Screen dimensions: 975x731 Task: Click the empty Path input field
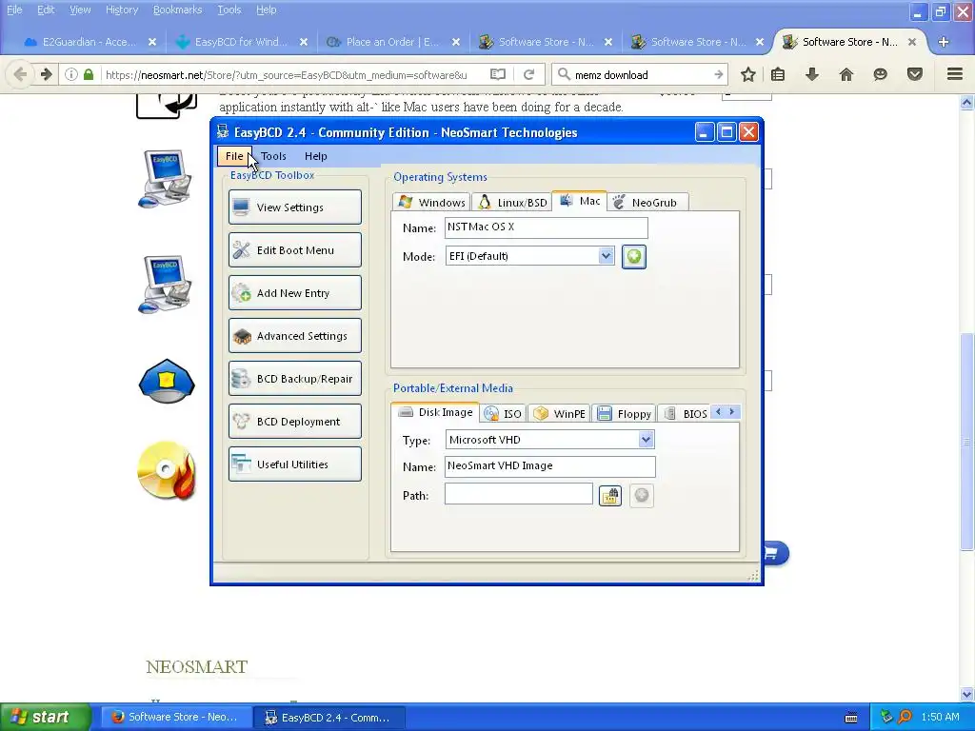point(519,494)
